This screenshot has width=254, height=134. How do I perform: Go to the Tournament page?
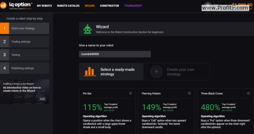133,6
